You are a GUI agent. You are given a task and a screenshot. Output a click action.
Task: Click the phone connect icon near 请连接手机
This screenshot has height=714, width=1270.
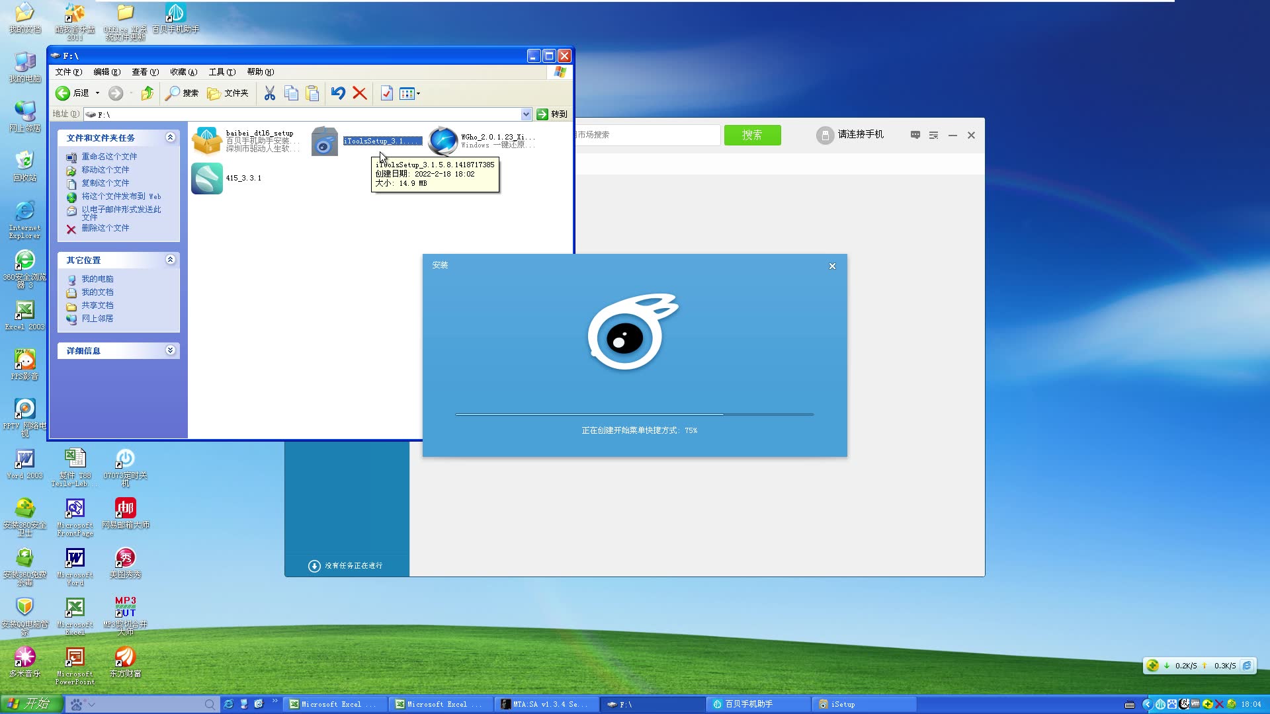(825, 135)
